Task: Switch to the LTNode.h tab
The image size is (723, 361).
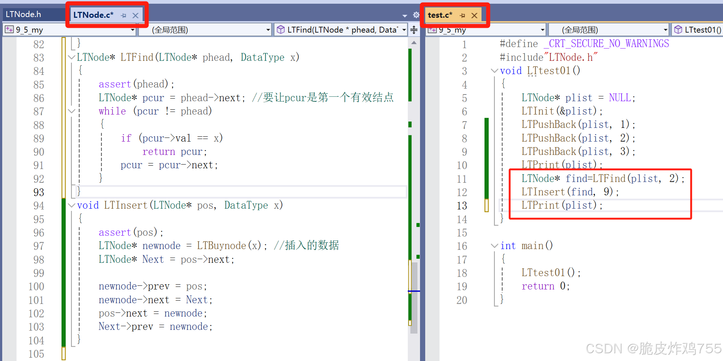Action: 23,14
